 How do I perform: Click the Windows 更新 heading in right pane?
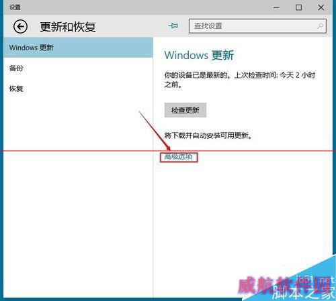click(x=199, y=55)
